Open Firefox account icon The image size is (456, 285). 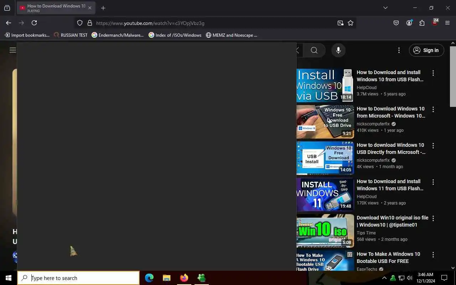409,23
